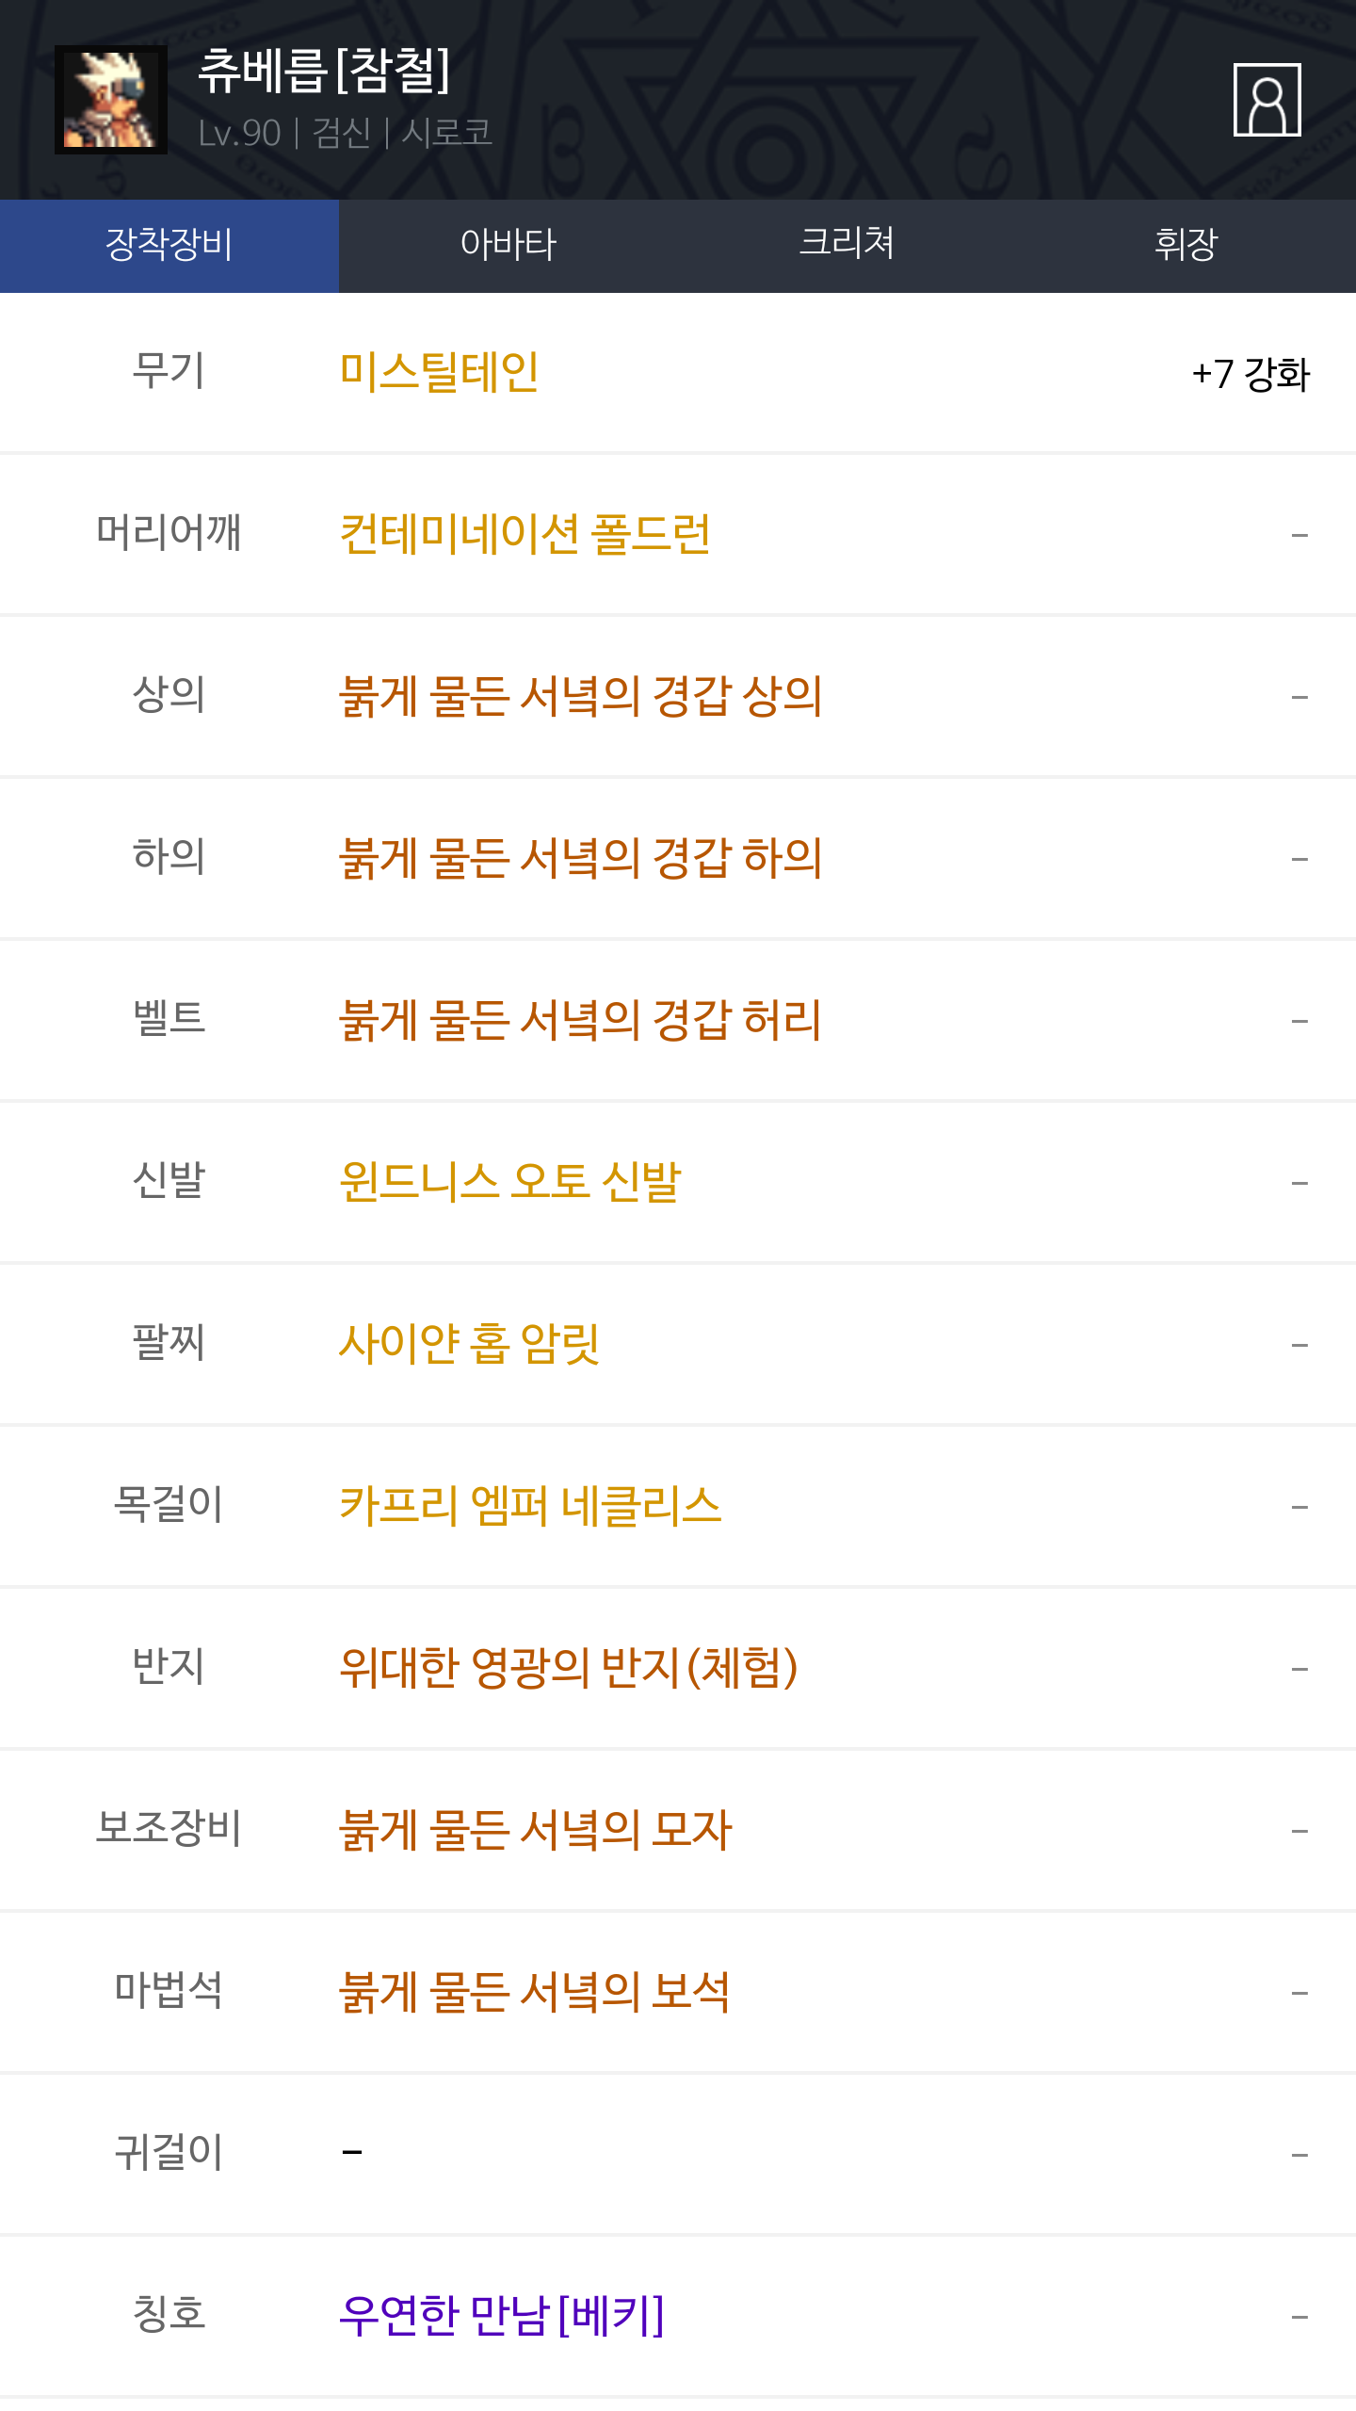Image resolution: width=1356 pixels, height=2411 pixels.
Task: Click 위대한 영광의 반지(체험) ring
Action: [568, 1669]
